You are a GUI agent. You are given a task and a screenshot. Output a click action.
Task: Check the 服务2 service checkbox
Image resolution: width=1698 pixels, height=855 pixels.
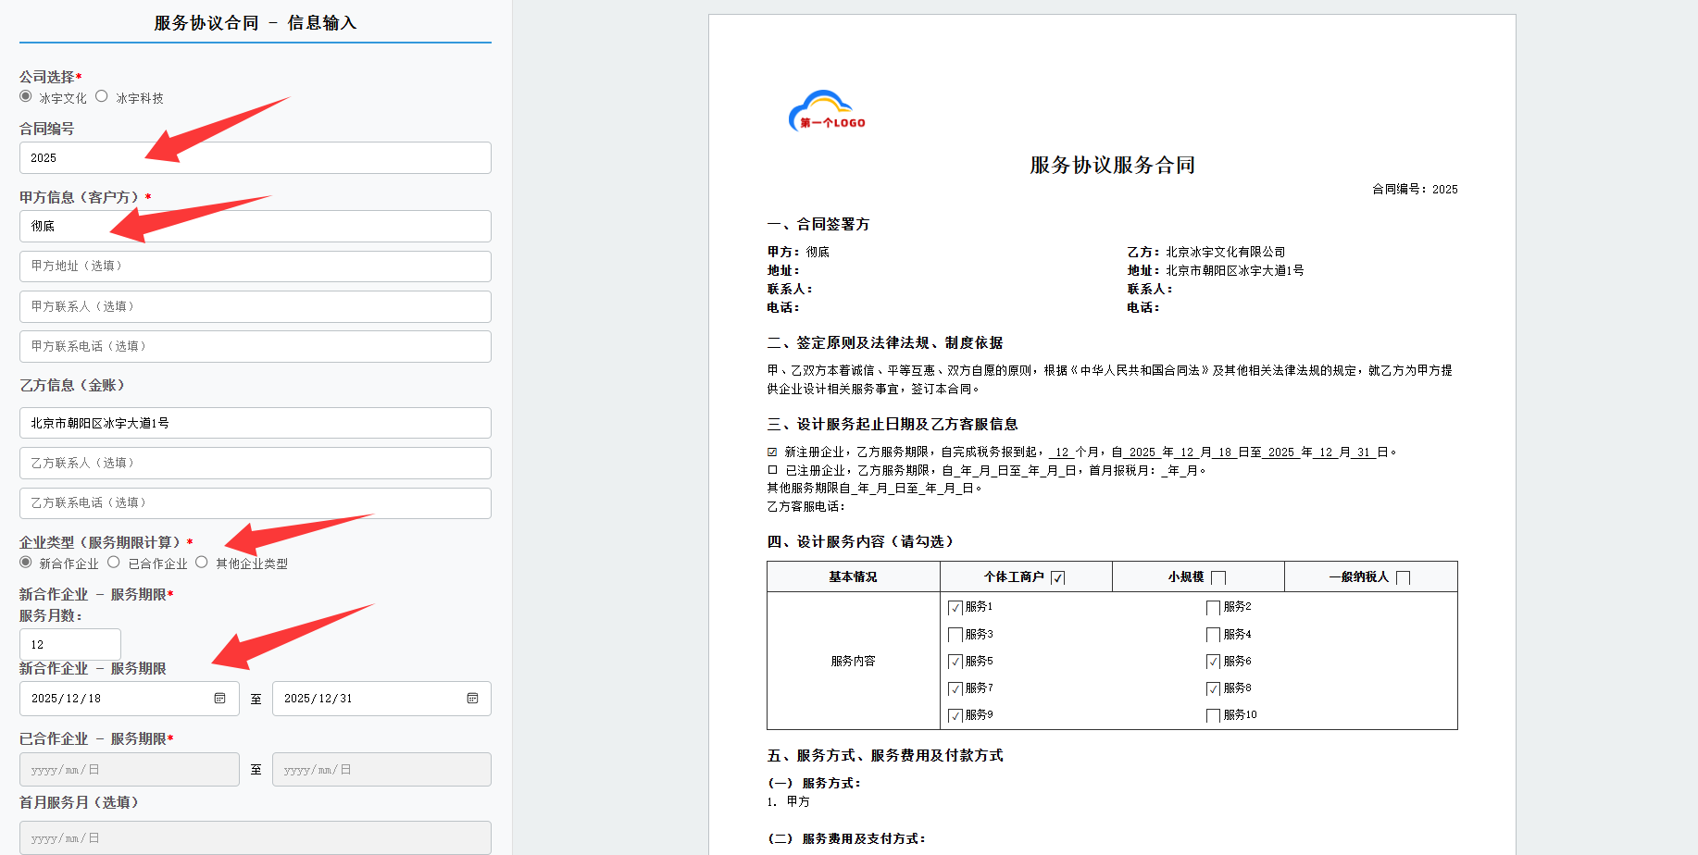[x=1214, y=607]
